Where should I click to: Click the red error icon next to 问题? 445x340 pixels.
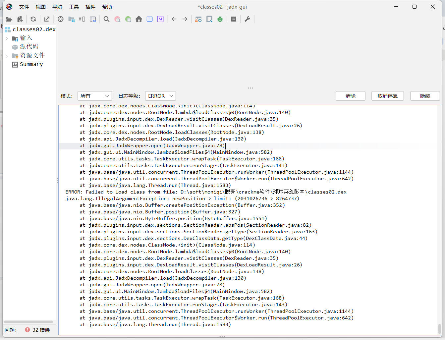tap(27, 330)
